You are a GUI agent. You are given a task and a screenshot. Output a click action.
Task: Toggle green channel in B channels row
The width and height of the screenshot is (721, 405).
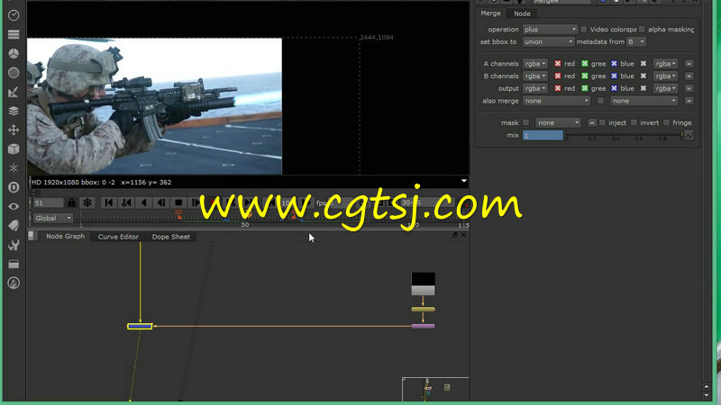(x=584, y=76)
